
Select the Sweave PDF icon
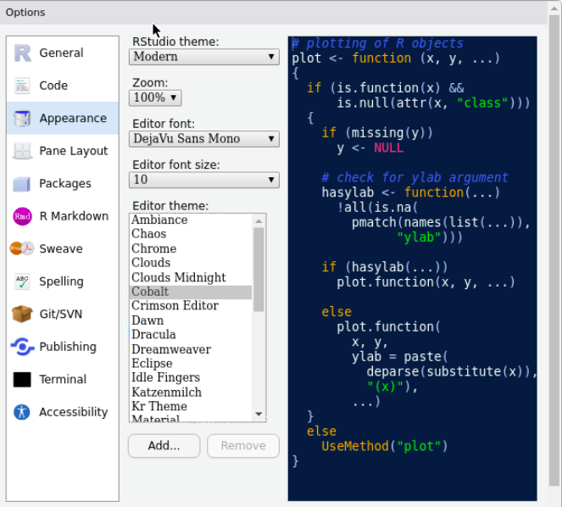22,248
